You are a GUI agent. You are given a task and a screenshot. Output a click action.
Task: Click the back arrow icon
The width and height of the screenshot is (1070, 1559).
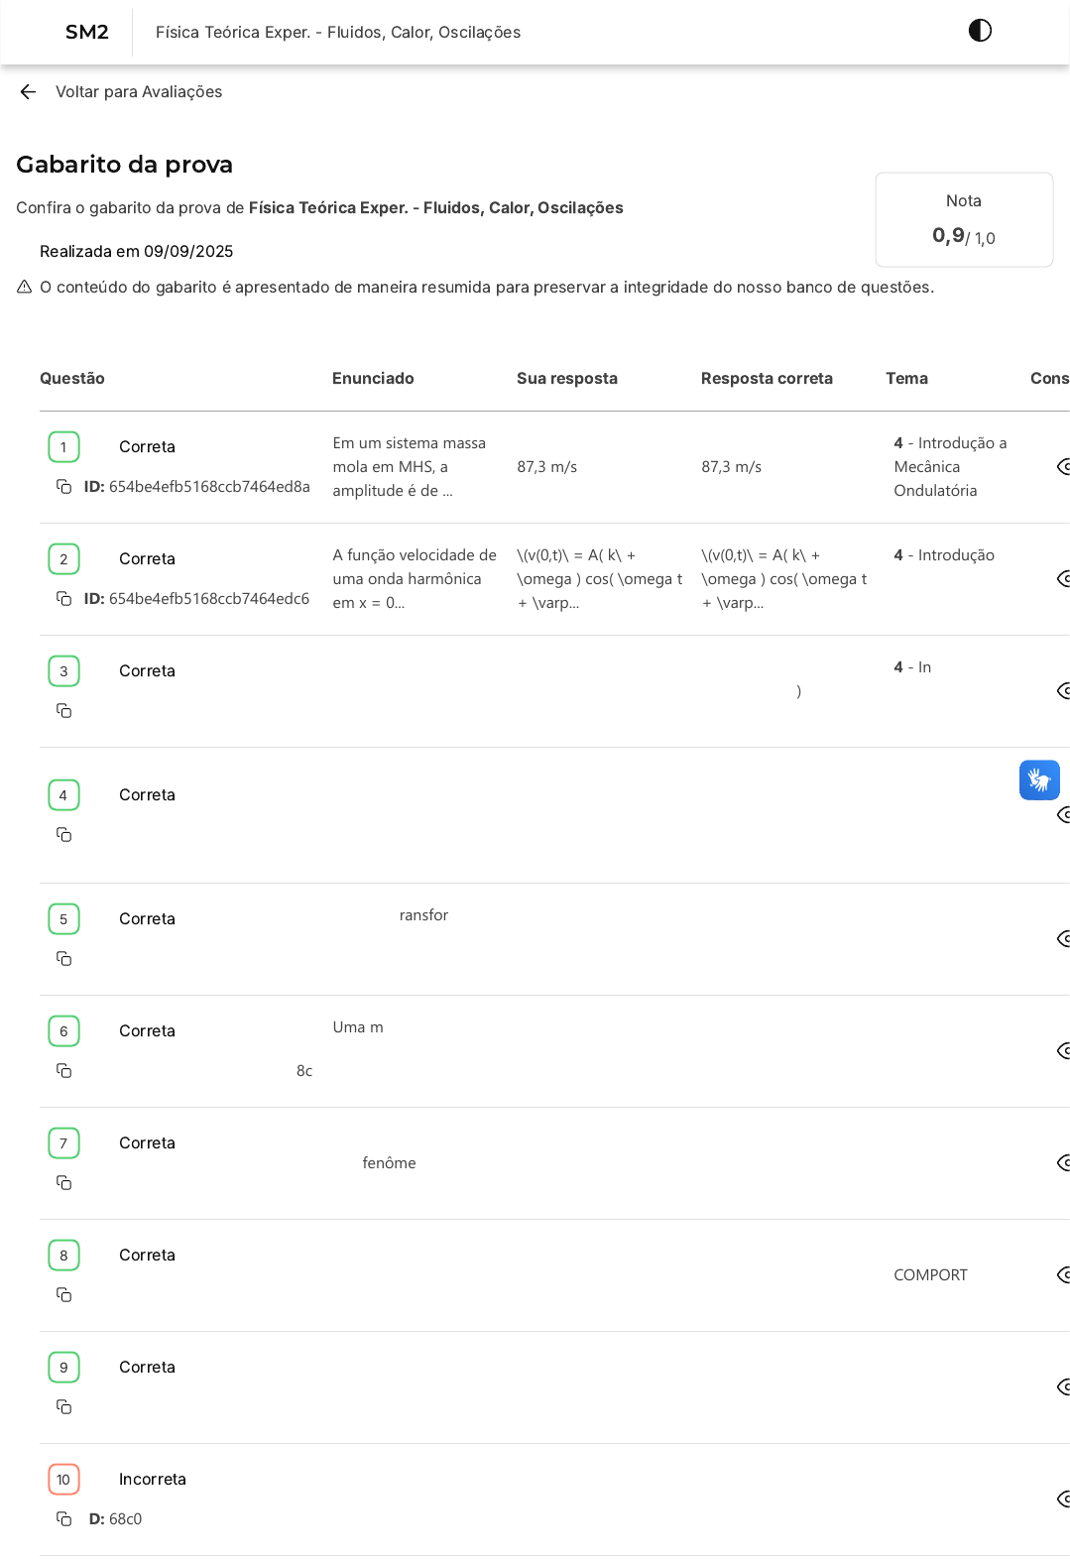pyautogui.click(x=28, y=92)
